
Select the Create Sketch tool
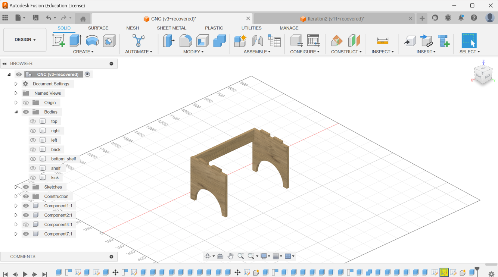pyautogui.click(x=59, y=41)
